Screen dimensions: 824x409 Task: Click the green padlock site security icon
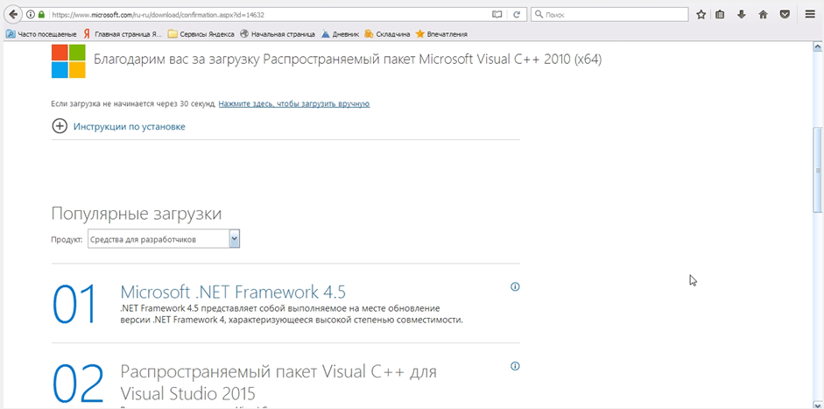click(41, 15)
